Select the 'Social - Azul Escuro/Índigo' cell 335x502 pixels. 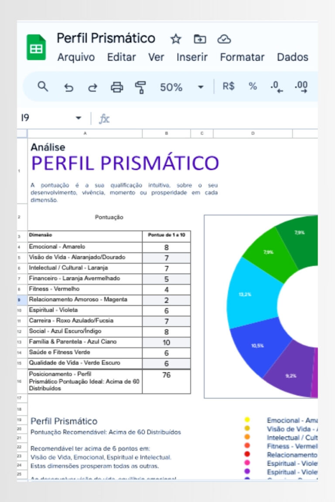85,331
